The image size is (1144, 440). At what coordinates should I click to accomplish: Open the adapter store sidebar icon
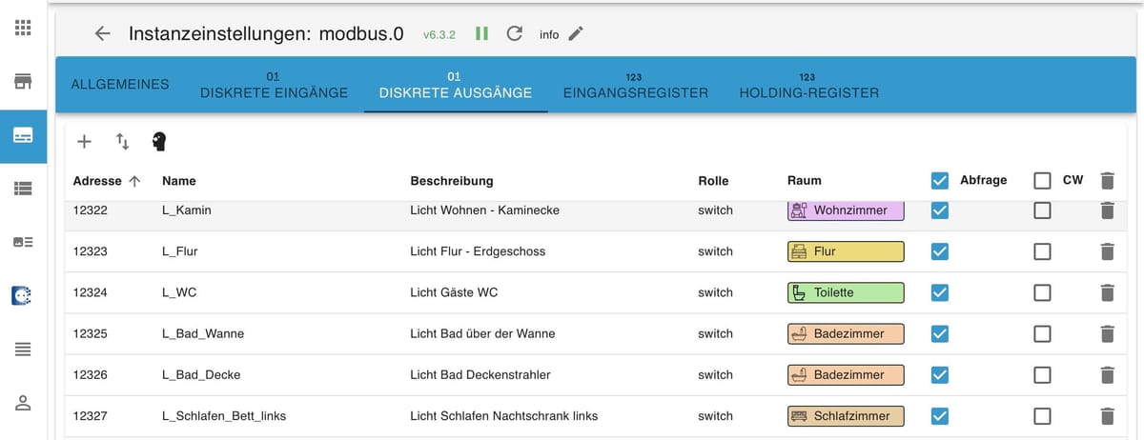(23, 81)
